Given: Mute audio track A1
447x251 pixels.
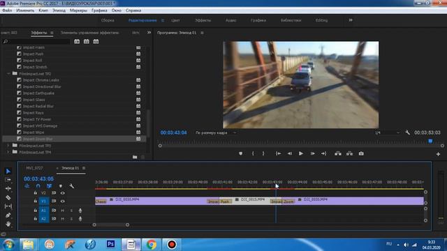Looking at the screenshot, I should 62,211.
